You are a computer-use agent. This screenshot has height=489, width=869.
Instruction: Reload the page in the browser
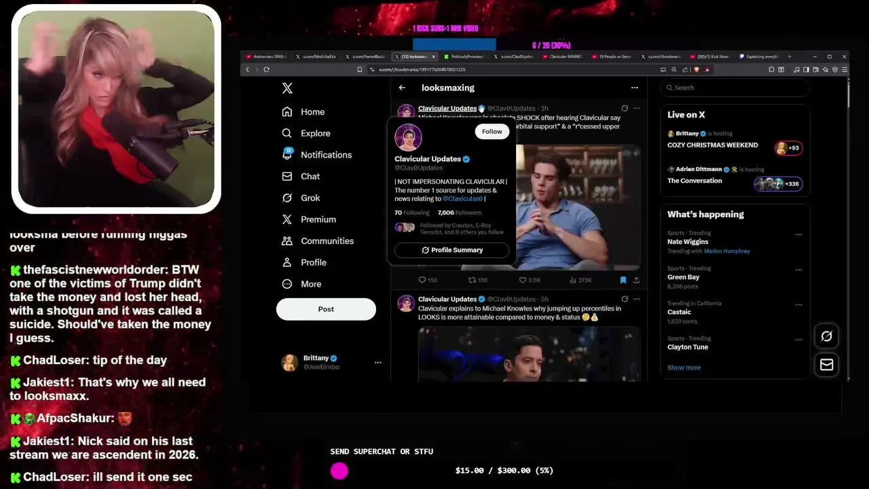tap(266, 69)
